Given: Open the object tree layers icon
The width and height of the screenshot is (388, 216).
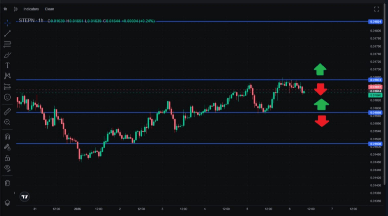Looking at the screenshot, I should pyautogui.click(x=7, y=203).
